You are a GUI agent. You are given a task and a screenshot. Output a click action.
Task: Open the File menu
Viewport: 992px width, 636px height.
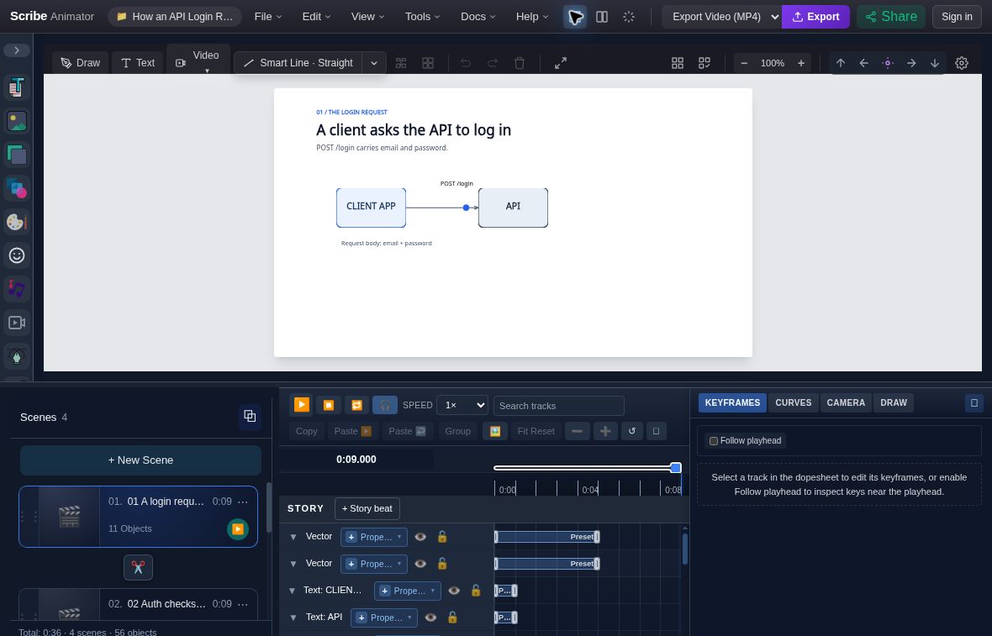click(x=268, y=17)
